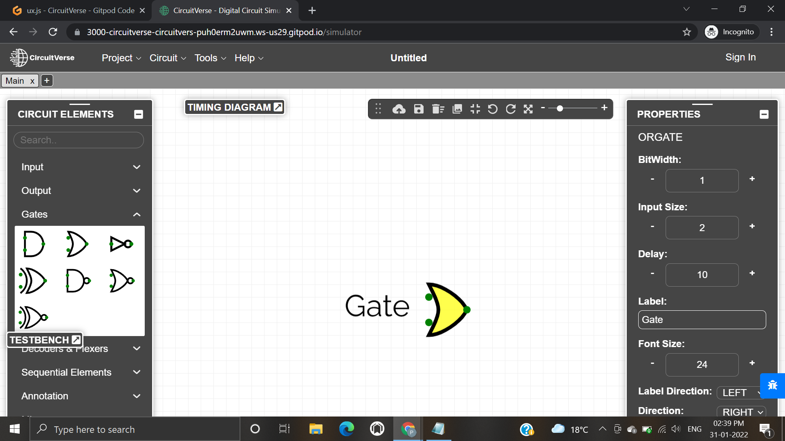Screen dimensions: 785x441
Task: Click the fullscreen toggle icon
Action: pos(528,109)
